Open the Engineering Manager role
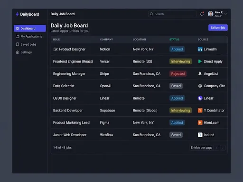Image resolution: width=243 pixels, height=182 pixels. point(69,74)
